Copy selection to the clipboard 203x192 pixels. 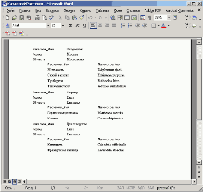pyautogui.click(x=67, y=18)
